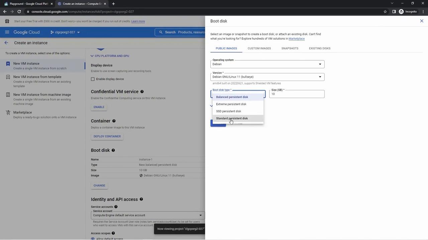The image size is (428, 240).
Task: Open the Operating system dropdown
Action: pyautogui.click(x=267, y=64)
